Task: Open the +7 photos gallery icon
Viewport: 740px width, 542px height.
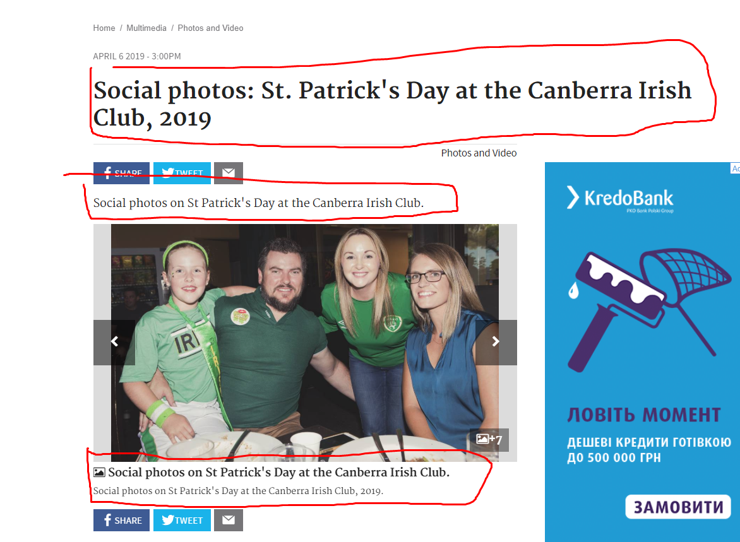Action: click(x=489, y=440)
